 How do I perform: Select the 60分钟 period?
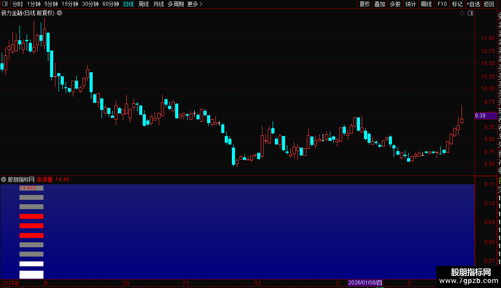pyautogui.click(x=111, y=4)
